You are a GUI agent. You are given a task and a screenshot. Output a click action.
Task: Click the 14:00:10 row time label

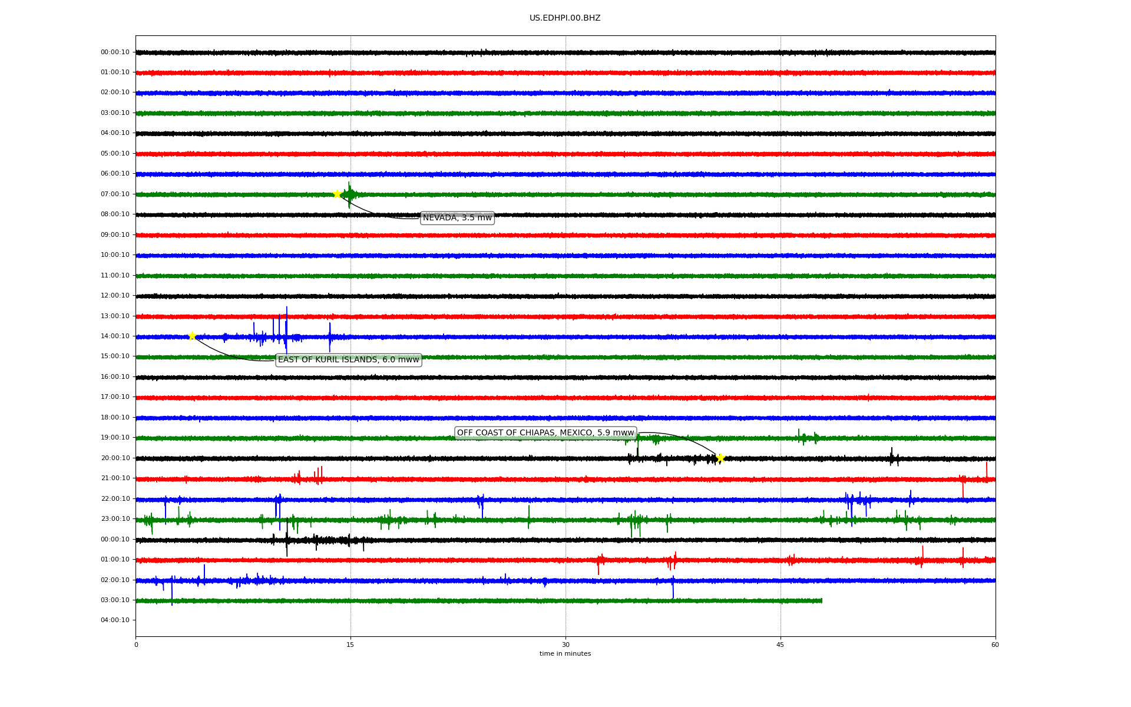pos(115,336)
